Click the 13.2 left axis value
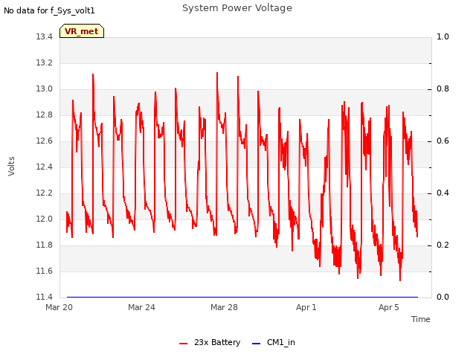Viewport: 476px width, 357px height. click(x=45, y=62)
